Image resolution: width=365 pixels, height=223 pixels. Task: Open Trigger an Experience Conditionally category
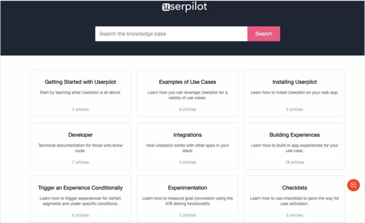[x=80, y=188]
